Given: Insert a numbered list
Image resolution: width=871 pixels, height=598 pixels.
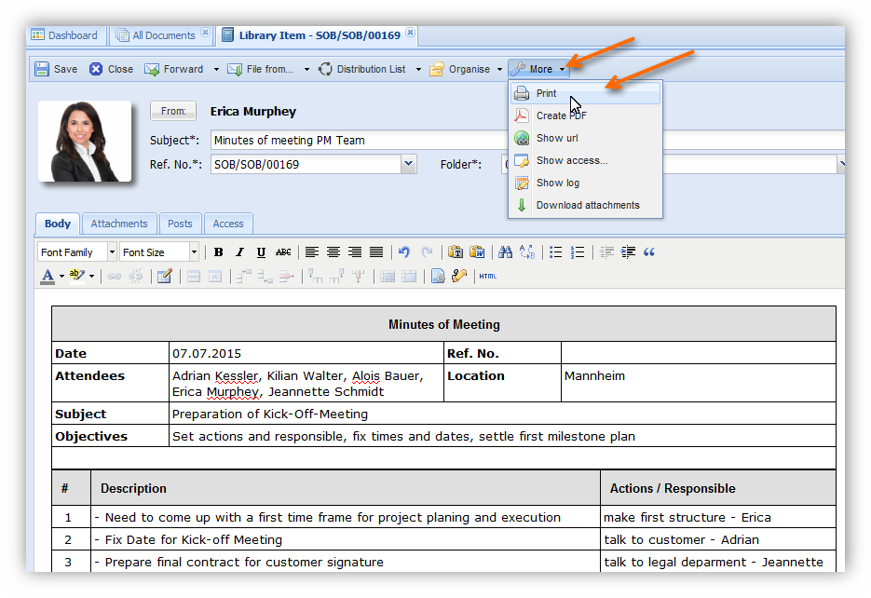Looking at the screenshot, I should pos(578,252).
